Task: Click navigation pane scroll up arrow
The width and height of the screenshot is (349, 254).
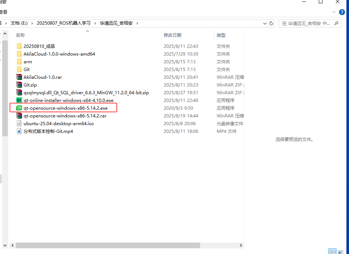Action: coord(5,33)
